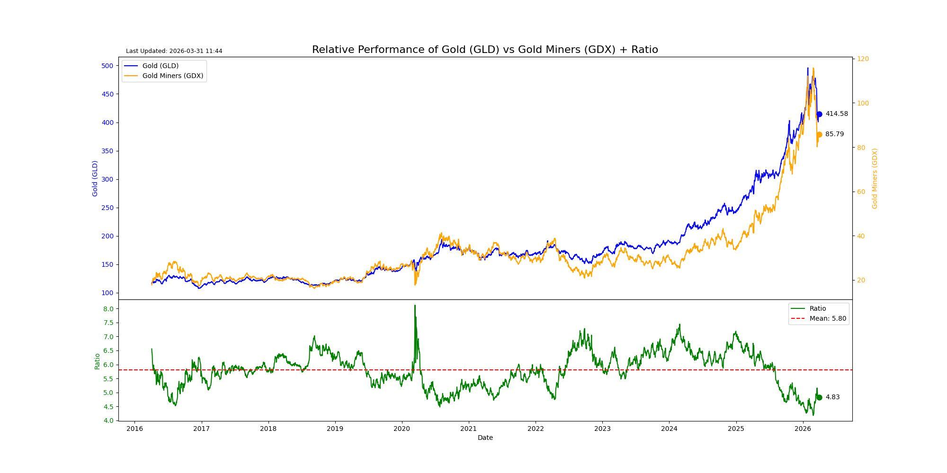Click the 2020 tick on the date axis

[402, 429]
